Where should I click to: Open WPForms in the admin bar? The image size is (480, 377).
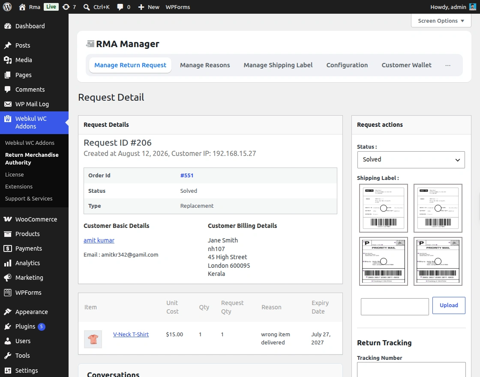pos(178,7)
